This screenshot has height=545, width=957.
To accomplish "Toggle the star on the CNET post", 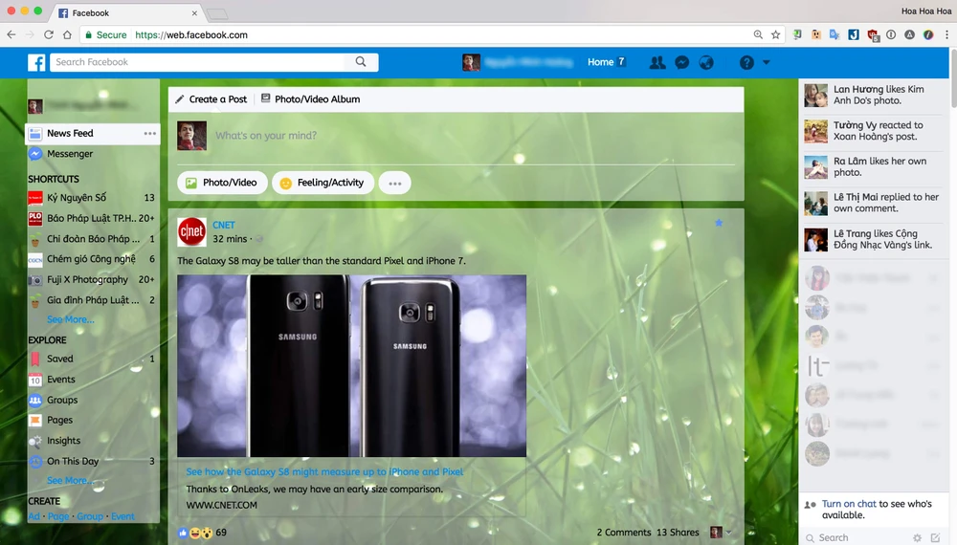I will coord(719,223).
